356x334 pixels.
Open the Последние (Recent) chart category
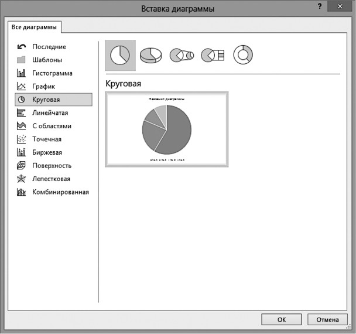pos(49,47)
